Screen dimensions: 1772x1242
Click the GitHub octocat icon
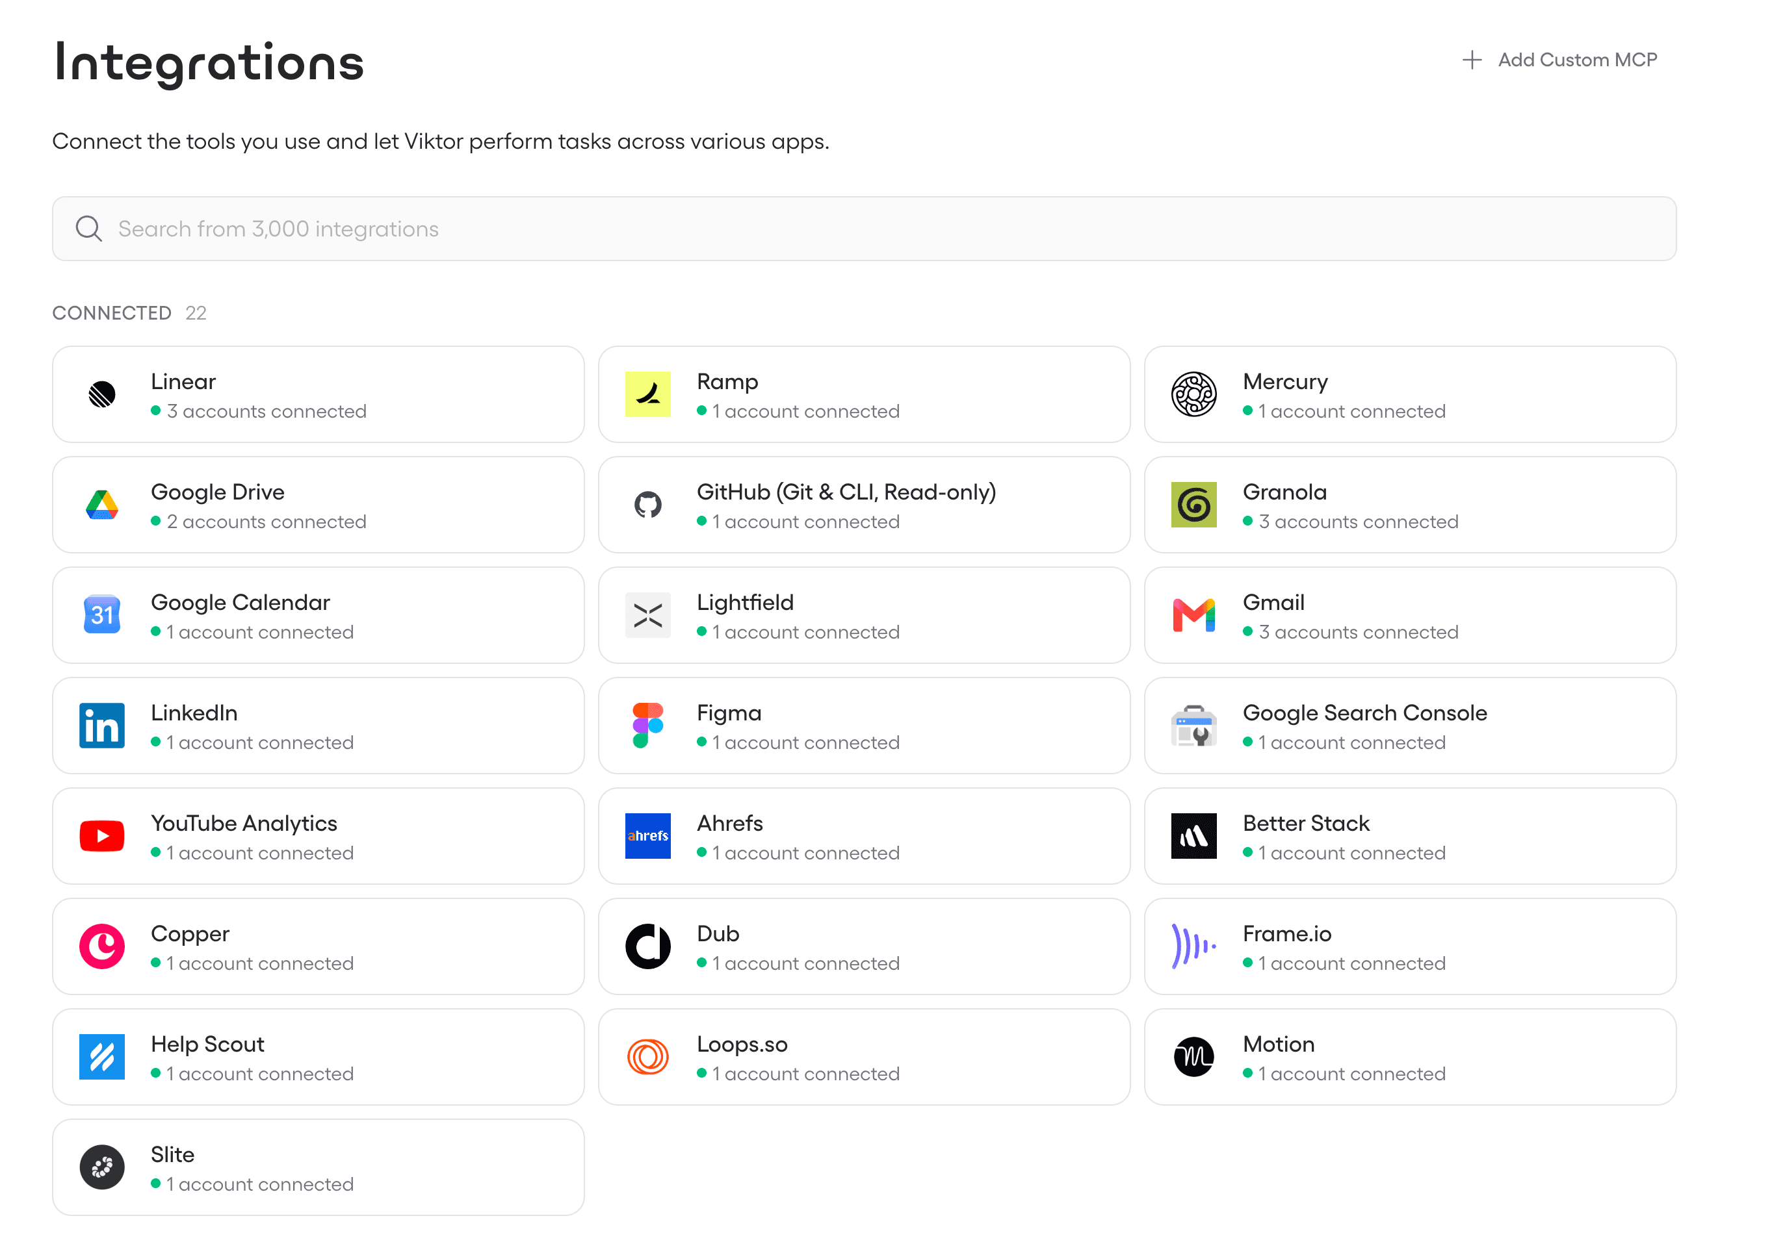coord(647,505)
